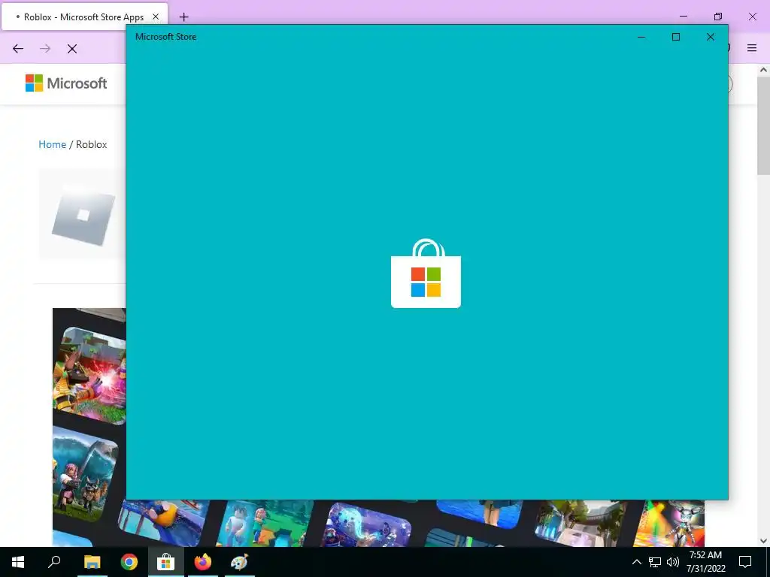Open File Explorer from the taskbar
The image size is (770, 577).
tap(92, 562)
